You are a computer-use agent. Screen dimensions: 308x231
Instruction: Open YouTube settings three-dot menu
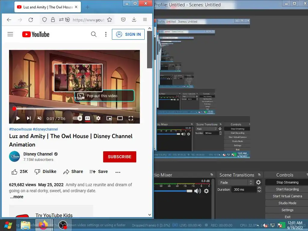[106, 34]
